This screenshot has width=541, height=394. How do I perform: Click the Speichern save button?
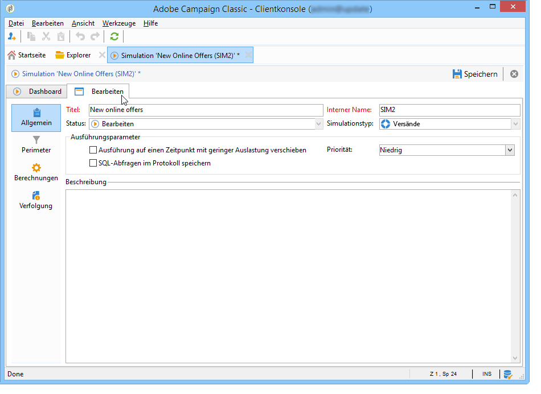[x=475, y=74]
